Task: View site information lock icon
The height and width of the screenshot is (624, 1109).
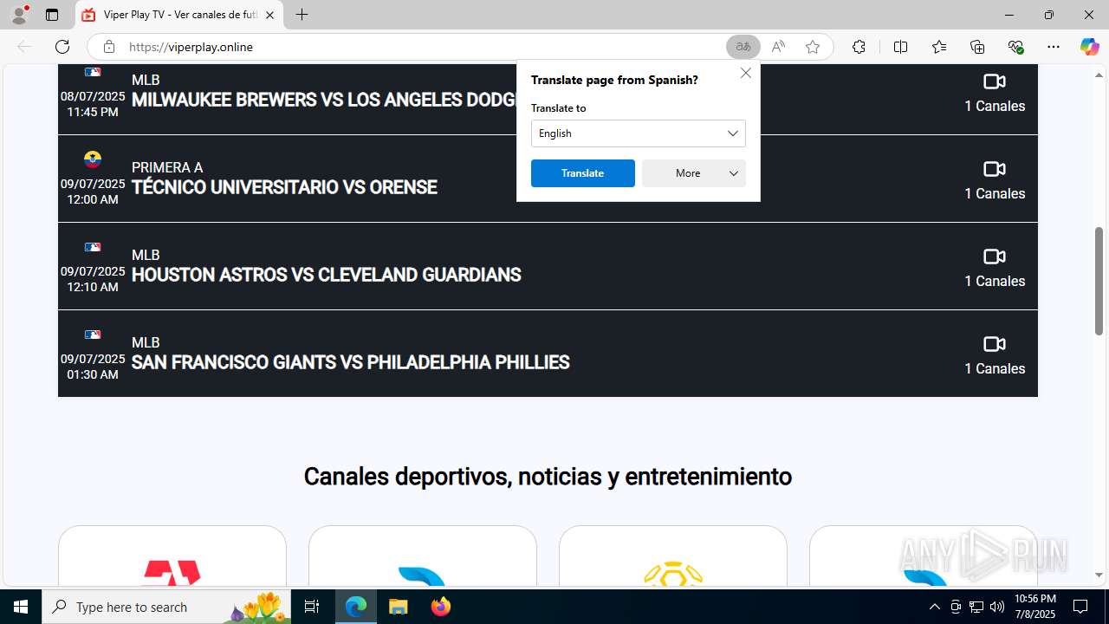Action: click(x=109, y=47)
